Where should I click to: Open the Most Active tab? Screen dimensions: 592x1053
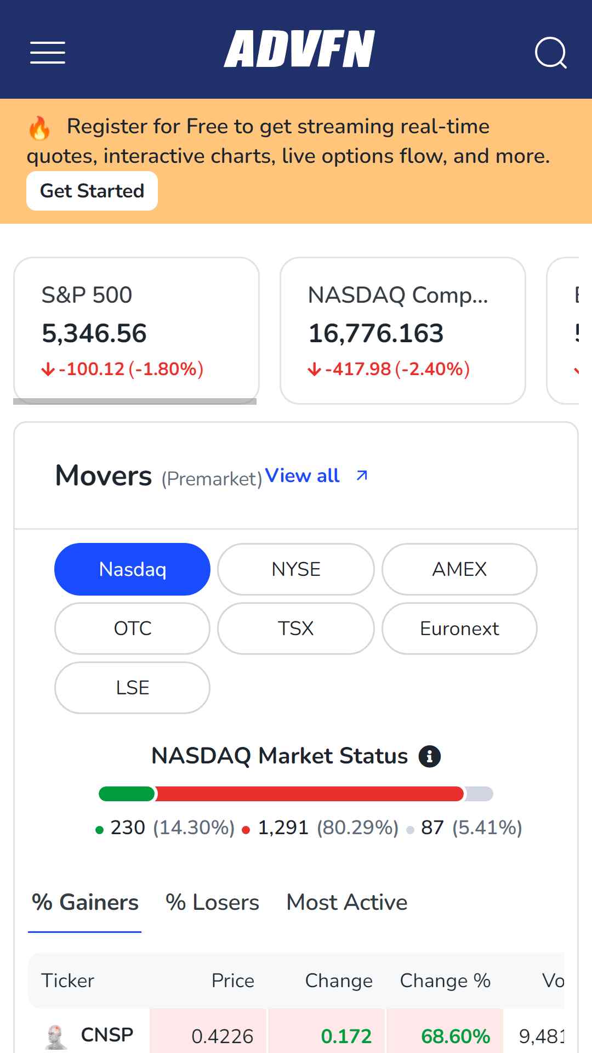[346, 903]
